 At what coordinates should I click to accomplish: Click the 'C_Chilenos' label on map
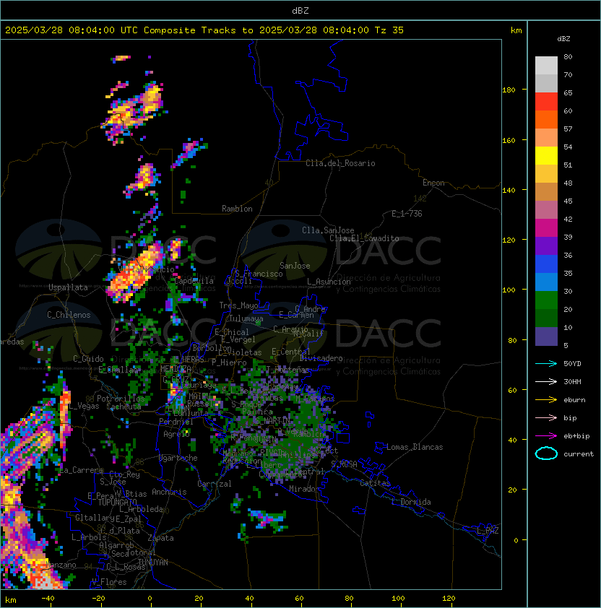pyautogui.click(x=69, y=315)
